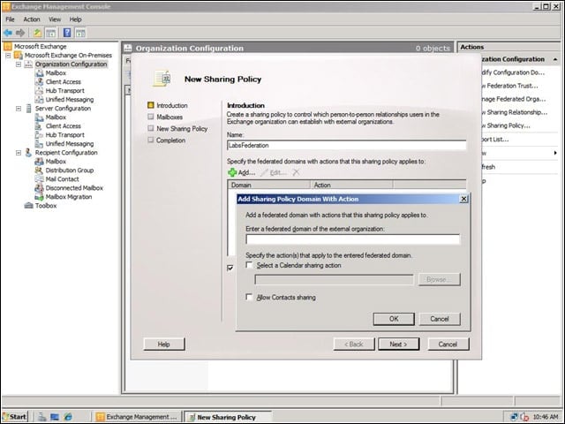Click the Up one level toolbar icon

(x=37, y=34)
